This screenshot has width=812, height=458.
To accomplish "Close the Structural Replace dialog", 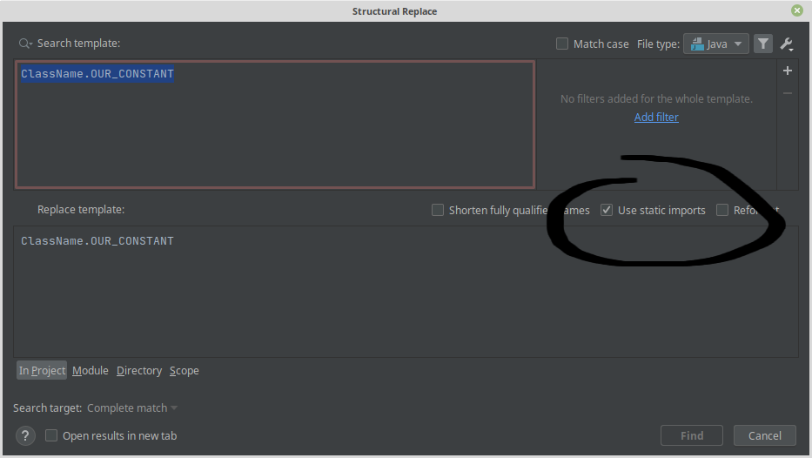I will coord(797,10).
